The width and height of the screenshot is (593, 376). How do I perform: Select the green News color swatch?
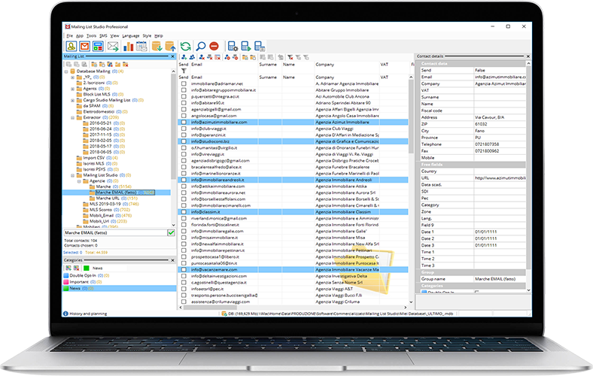tap(87, 268)
